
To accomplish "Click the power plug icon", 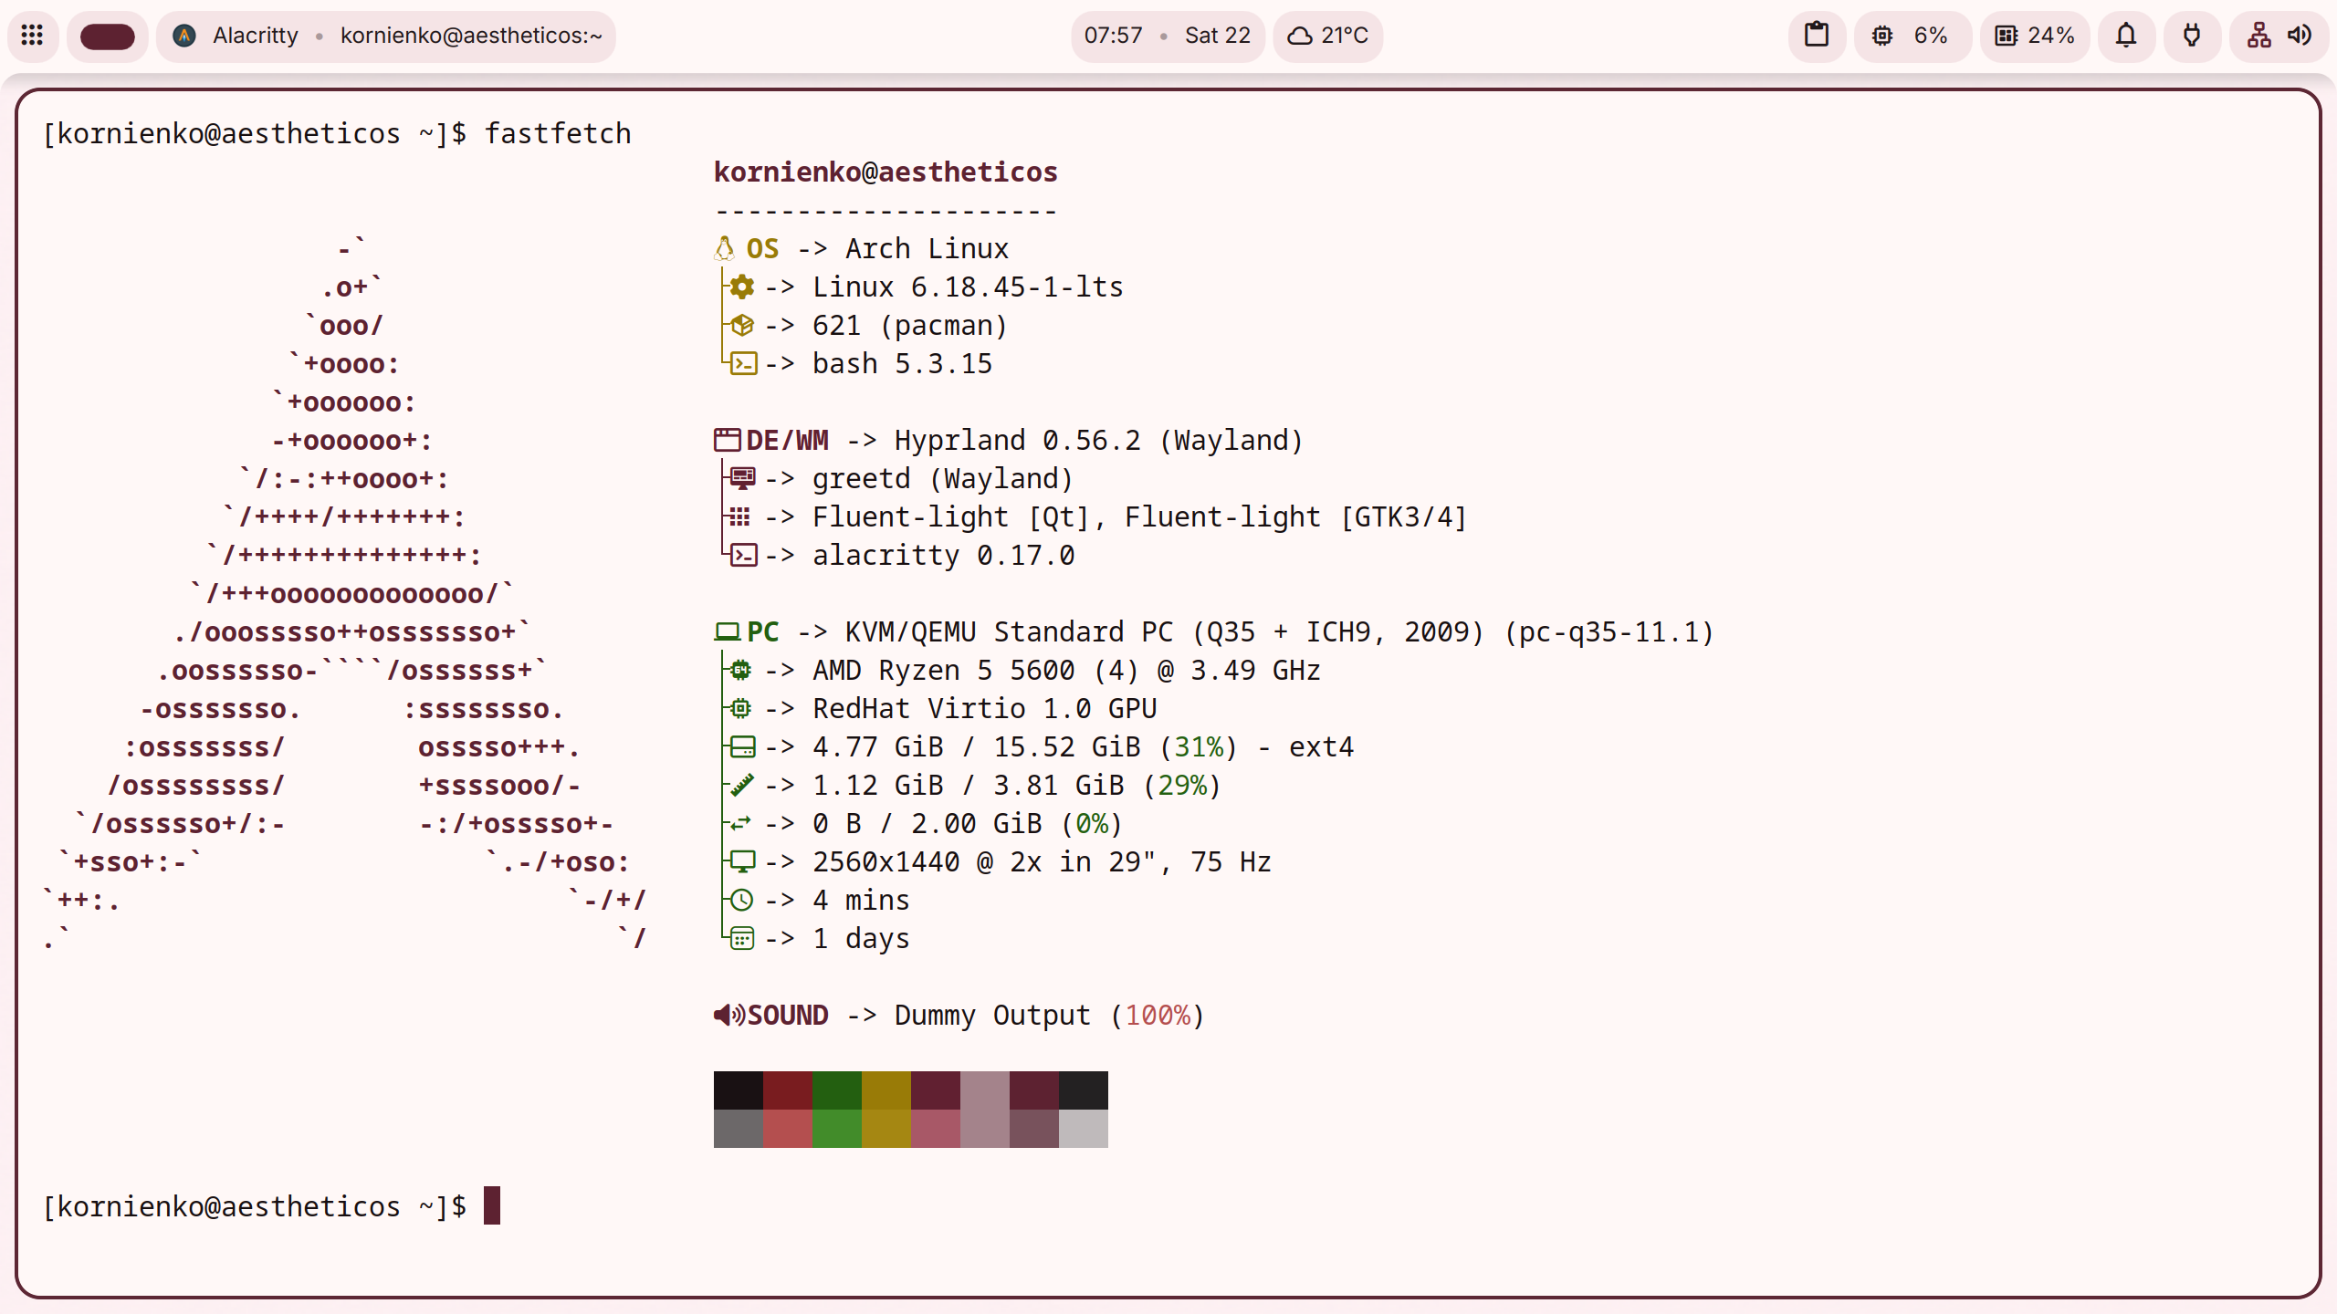I will (x=2191, y=36).
